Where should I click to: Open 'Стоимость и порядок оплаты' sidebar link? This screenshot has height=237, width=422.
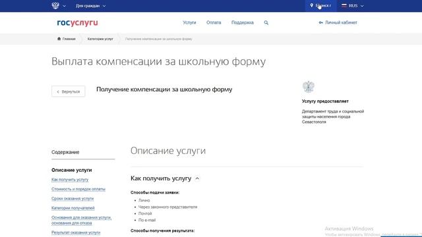78,189
